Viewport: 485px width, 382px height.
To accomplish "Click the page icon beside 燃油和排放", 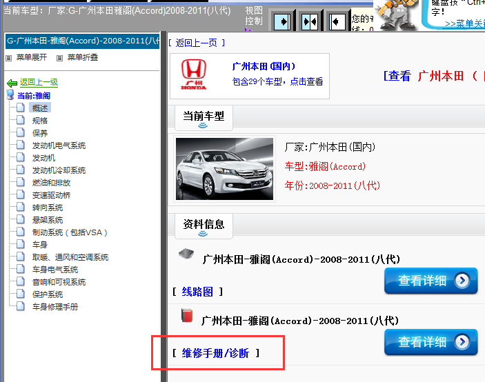I will [x=21, y=182].
